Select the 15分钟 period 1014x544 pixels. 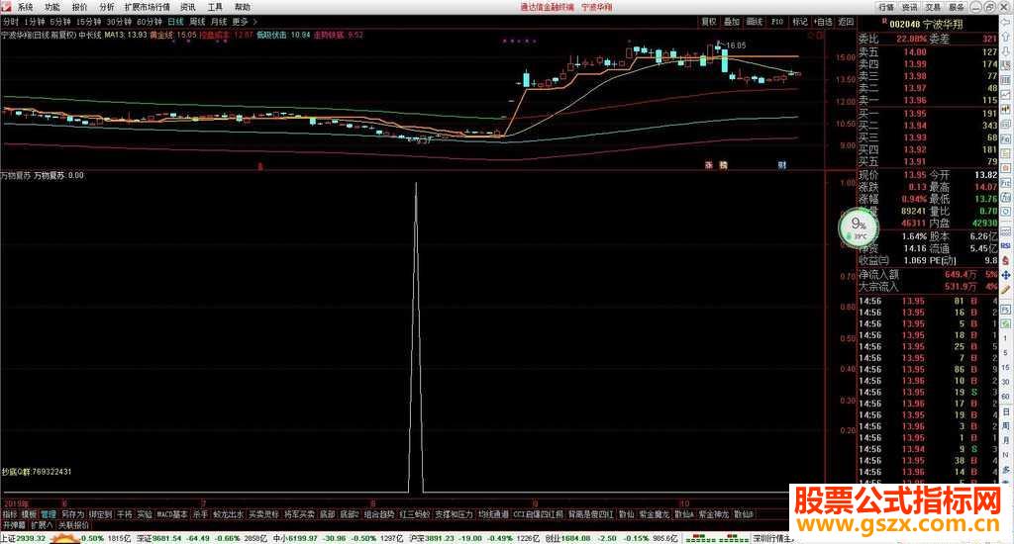(x=88, y=22)
